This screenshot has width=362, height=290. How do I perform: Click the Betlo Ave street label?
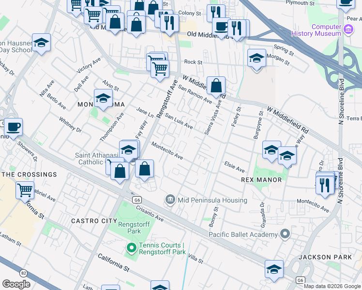[57, 101]
